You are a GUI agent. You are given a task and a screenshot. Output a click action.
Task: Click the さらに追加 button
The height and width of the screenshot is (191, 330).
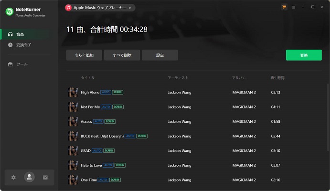84,55
